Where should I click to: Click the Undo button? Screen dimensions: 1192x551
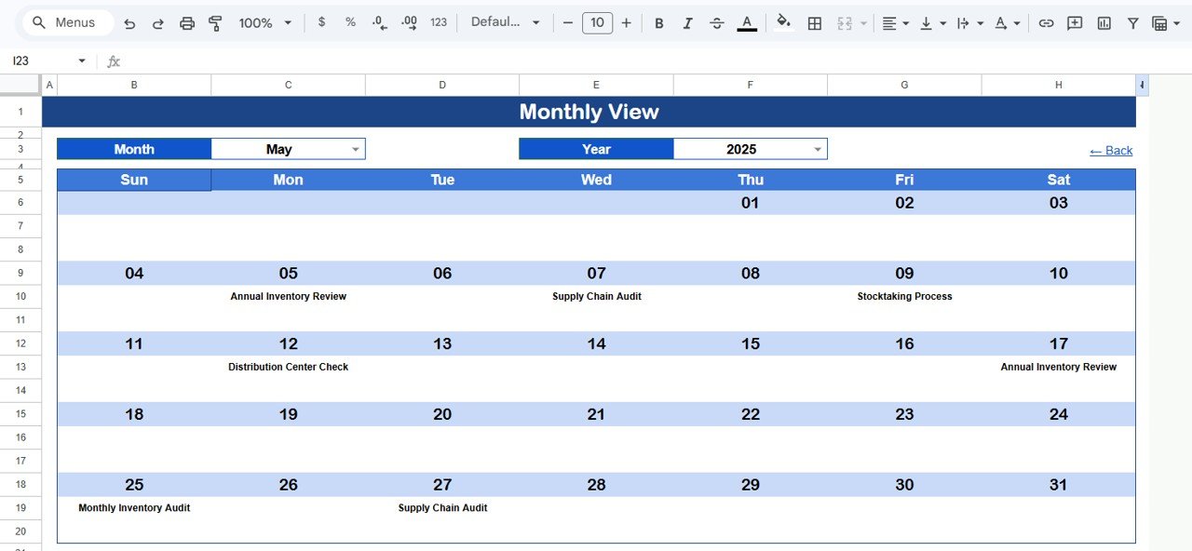pos(129,22)
